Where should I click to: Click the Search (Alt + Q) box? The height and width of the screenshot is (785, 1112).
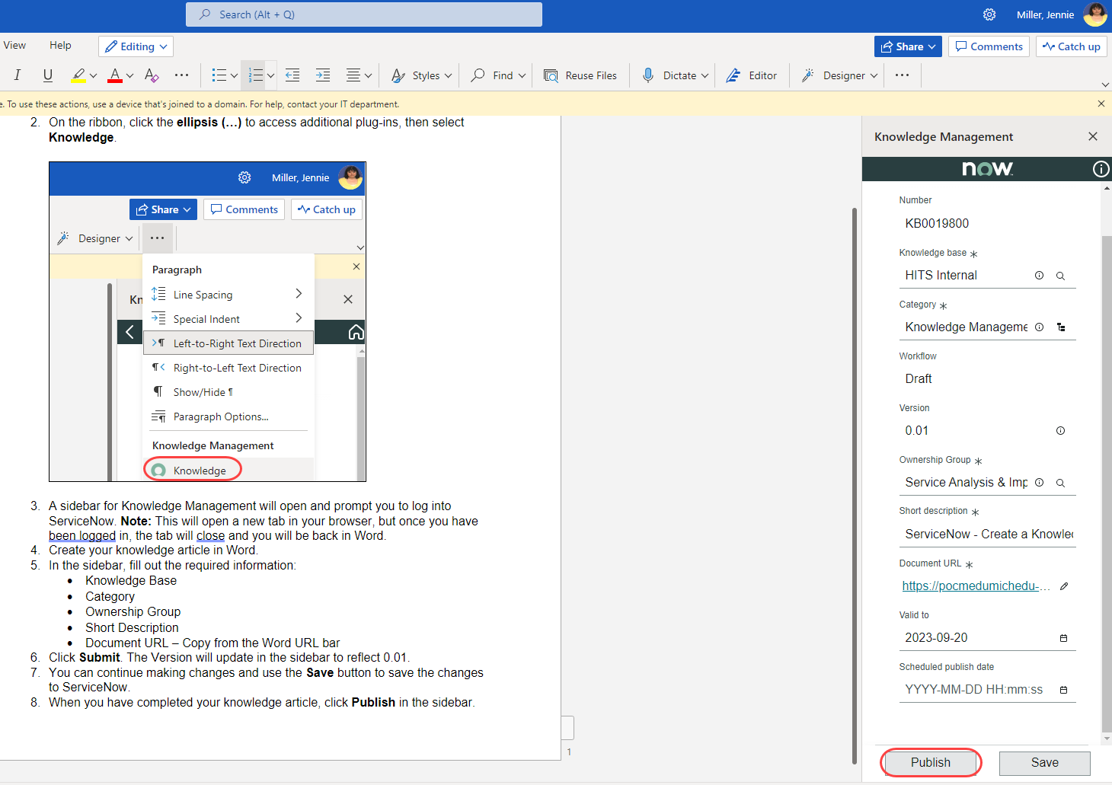click(363, 14)
